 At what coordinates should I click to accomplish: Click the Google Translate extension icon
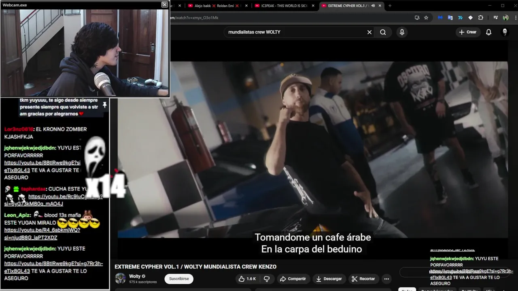450,17
